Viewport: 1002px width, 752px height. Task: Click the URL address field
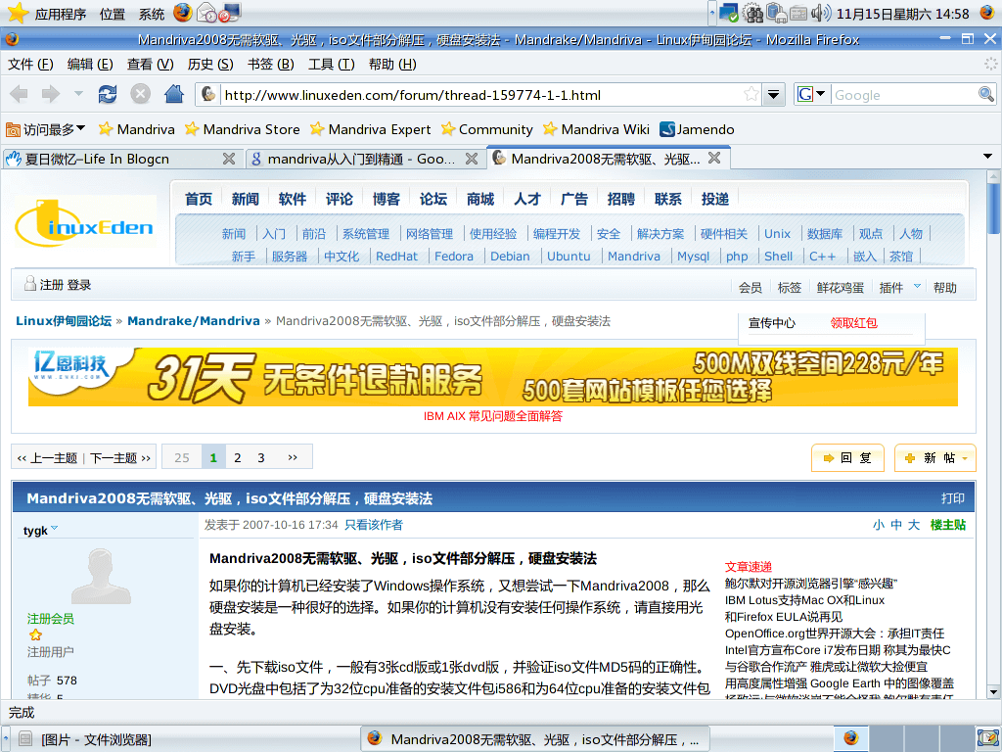click(x=481, y=95)
